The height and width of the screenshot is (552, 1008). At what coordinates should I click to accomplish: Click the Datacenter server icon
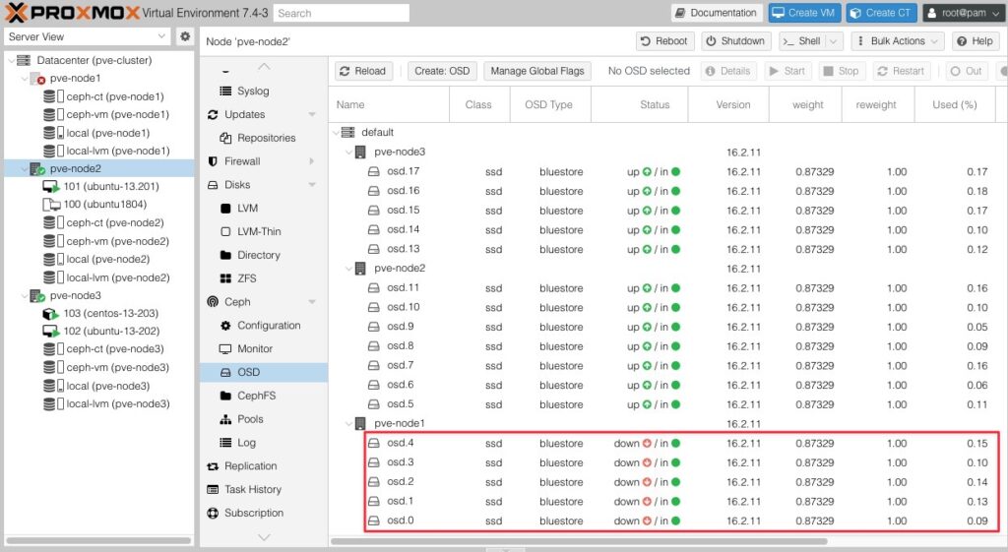[24, 60]
